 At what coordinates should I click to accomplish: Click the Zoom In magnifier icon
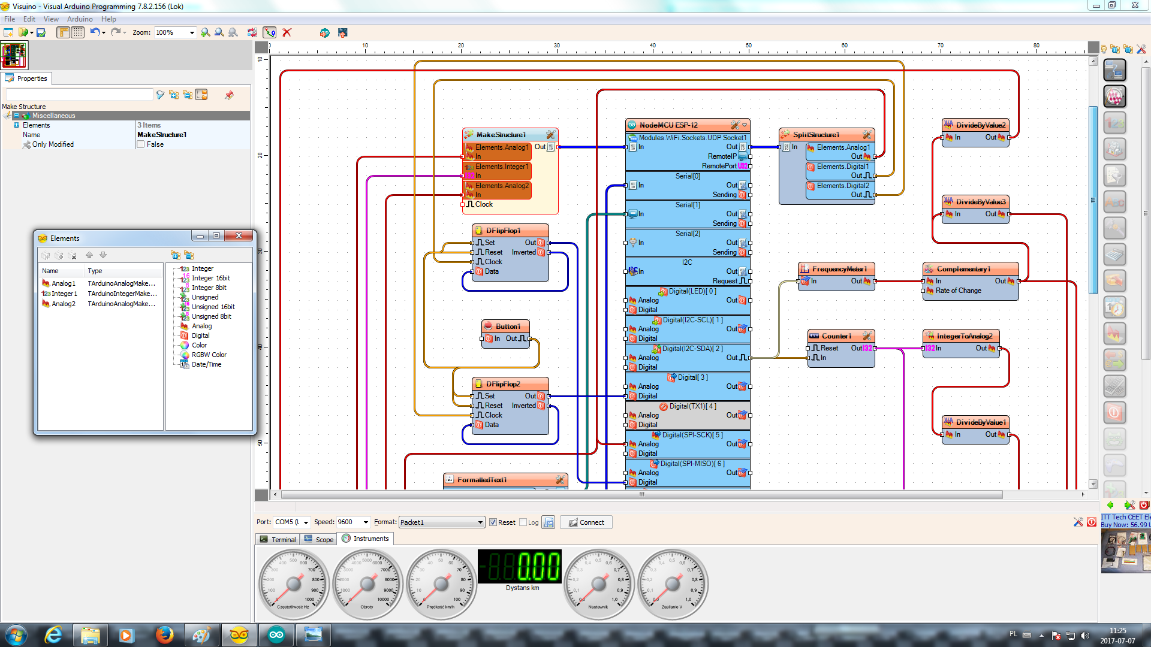tap(206, 32)
